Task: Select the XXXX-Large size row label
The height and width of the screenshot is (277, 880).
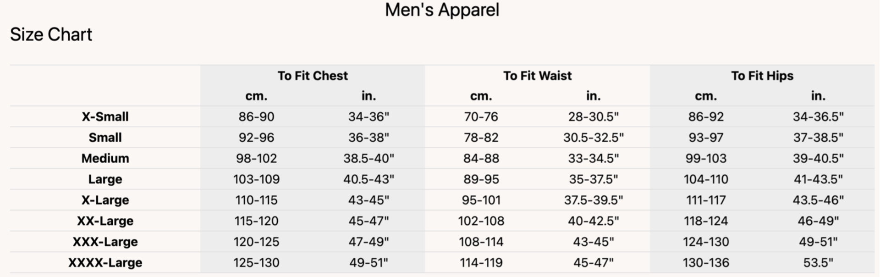Action: [105, 262]
